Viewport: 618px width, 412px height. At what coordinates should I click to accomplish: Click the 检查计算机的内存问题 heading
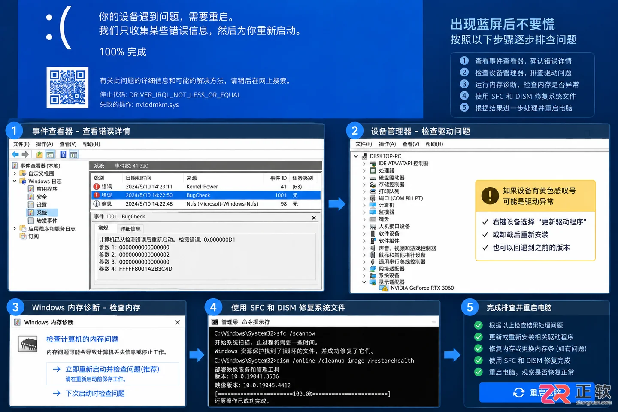[82, 339]
